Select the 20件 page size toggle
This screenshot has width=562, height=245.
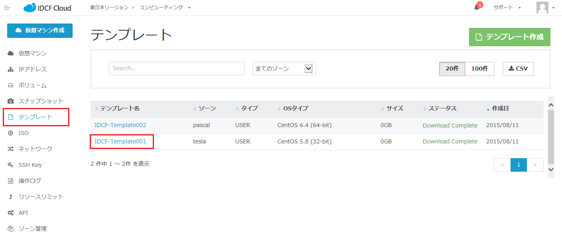452,69
